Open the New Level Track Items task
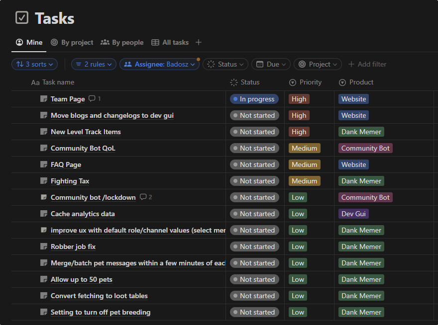 coord(86,132)
